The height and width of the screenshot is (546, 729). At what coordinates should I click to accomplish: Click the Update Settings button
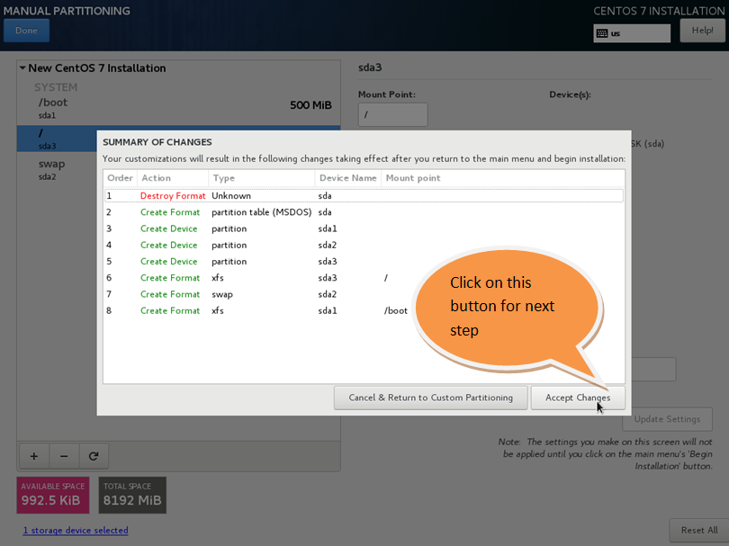coord(667,419)
